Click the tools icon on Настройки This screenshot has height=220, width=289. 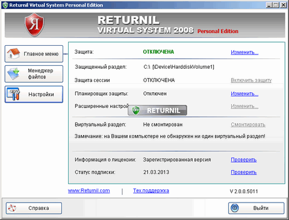click(x=13, y=94)
